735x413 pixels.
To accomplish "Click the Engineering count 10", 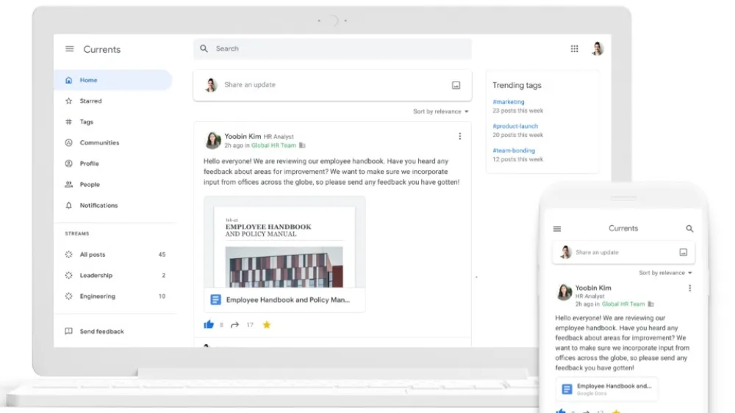I will coord(162,296).
